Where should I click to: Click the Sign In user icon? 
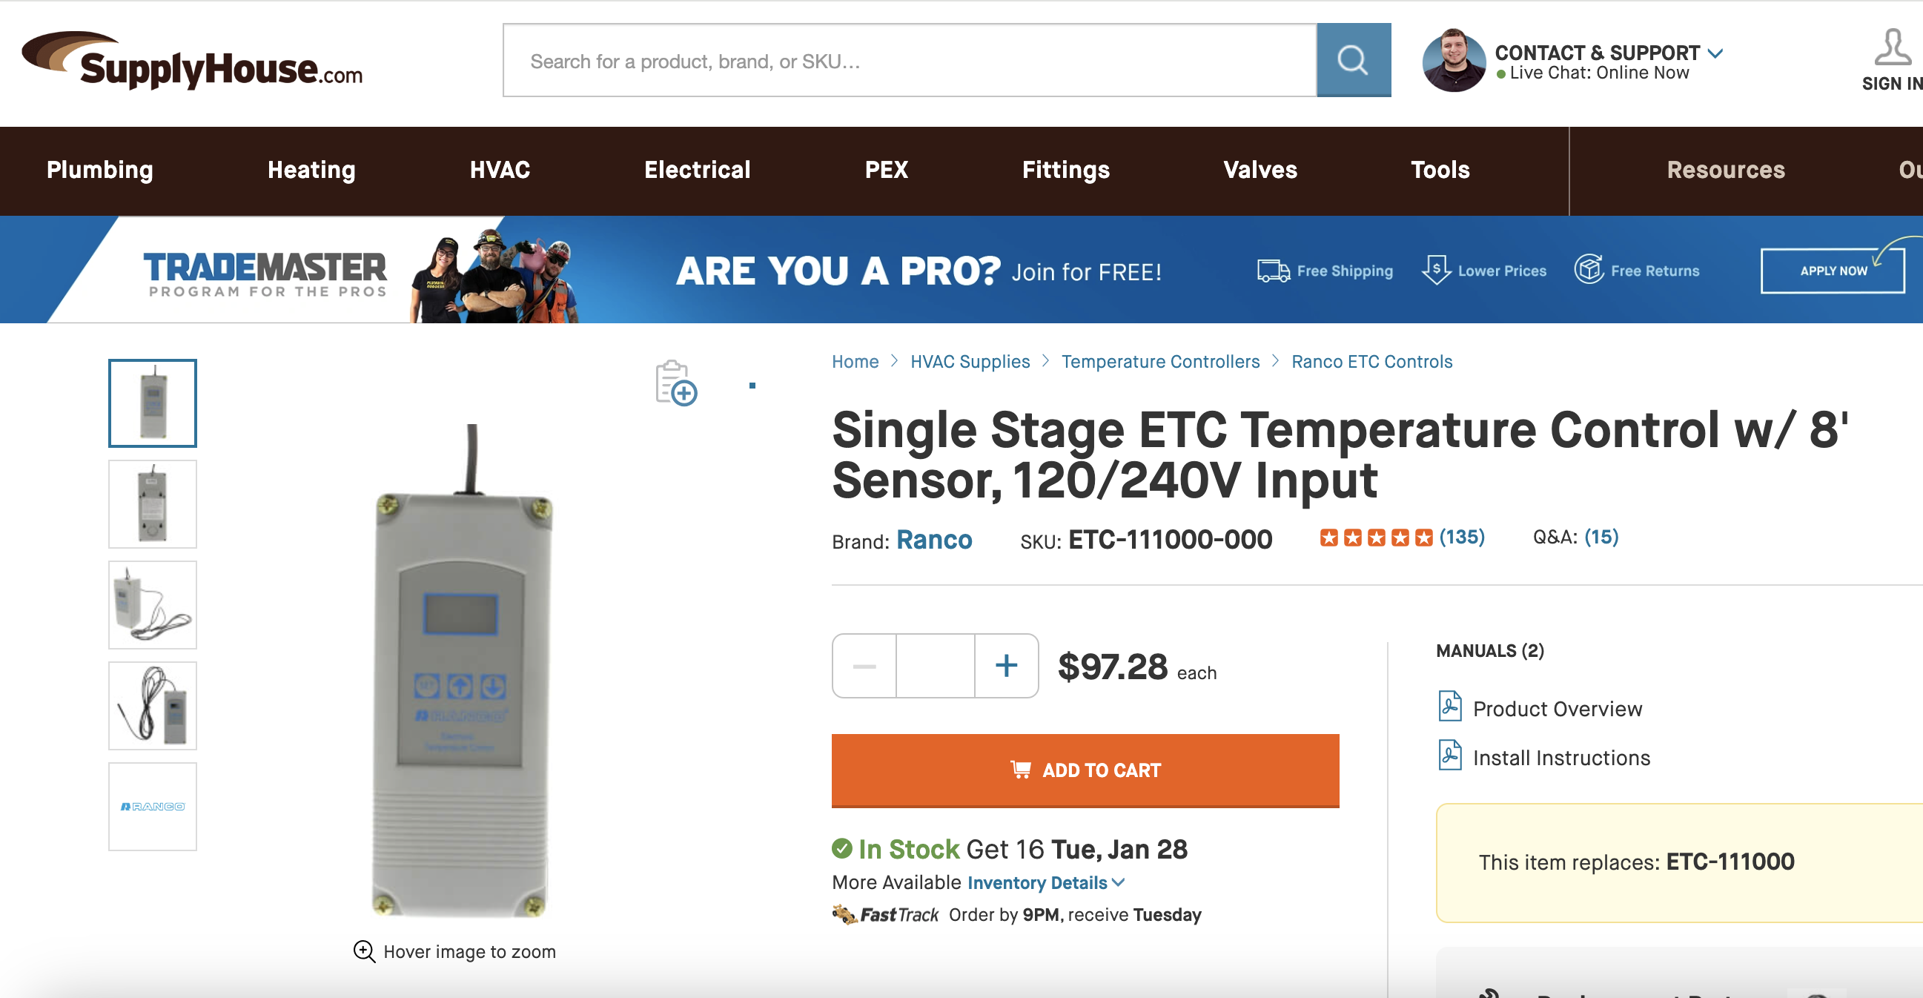pyautogui.click(x=1893, y=47)
